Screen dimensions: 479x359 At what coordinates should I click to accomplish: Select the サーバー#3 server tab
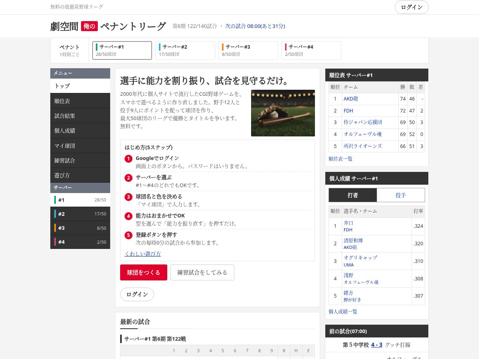coord(248,50)
